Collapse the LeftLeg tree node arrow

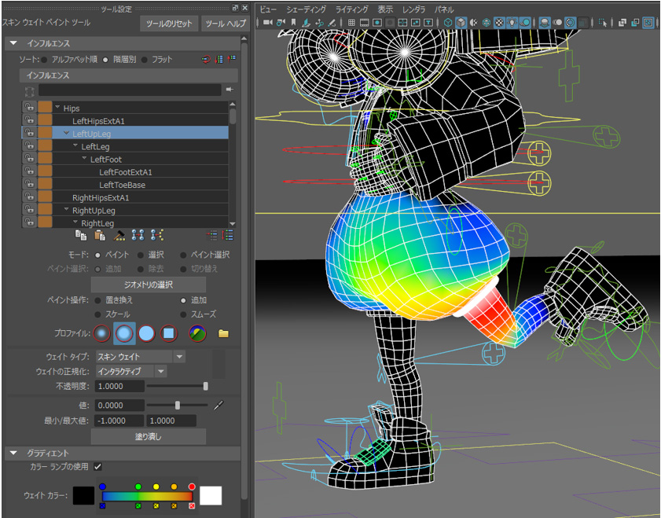click(x=75, y=145)
